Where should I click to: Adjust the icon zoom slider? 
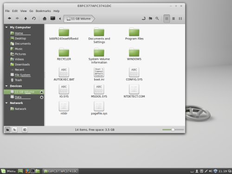point(173,129)
